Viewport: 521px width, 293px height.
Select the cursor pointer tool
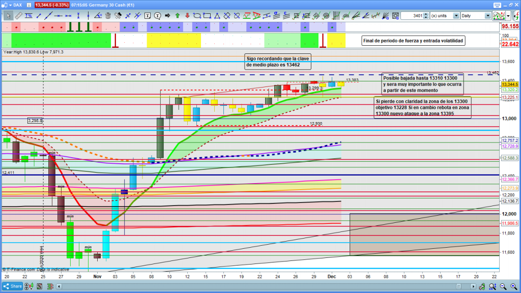click(x=9, y=16)
